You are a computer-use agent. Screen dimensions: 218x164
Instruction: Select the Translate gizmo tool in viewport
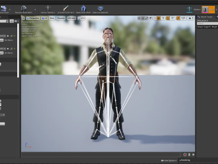click(x=139, y=18)
